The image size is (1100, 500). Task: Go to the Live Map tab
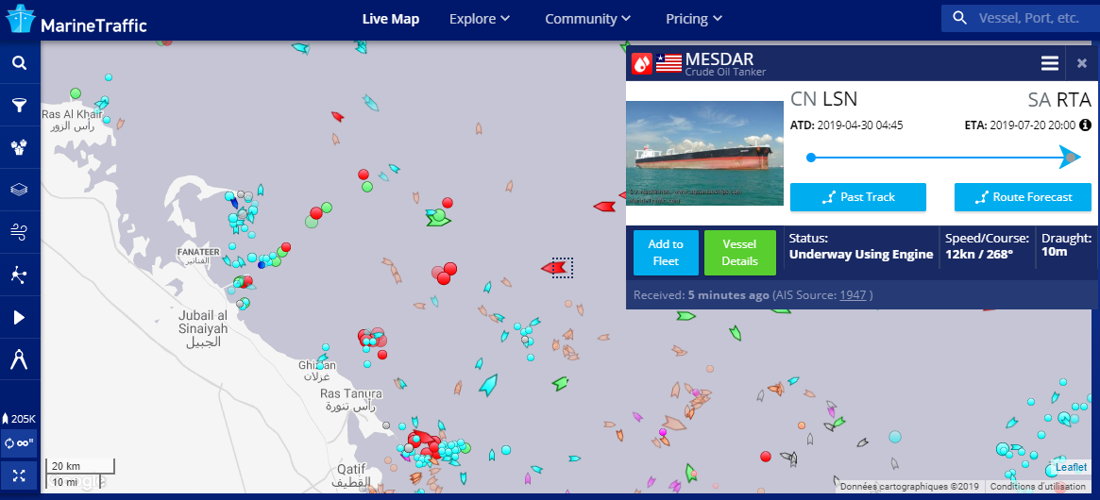coord(391,19)
